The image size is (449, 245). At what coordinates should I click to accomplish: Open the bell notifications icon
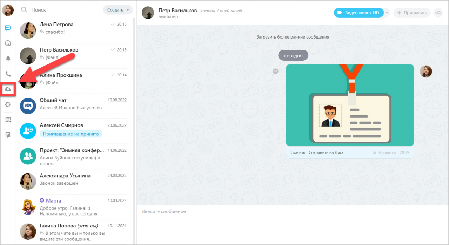coord(8,58)
